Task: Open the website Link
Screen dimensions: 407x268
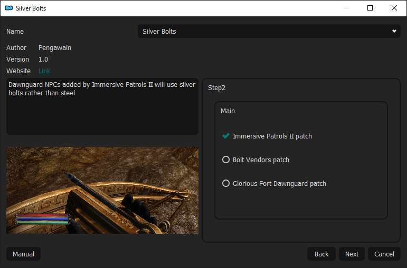Action: [44, 71]
